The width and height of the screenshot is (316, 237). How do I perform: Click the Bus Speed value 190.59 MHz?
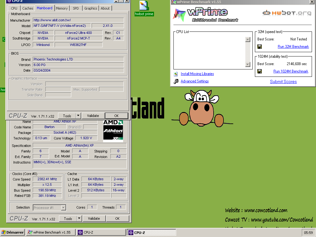pos(47,190)
